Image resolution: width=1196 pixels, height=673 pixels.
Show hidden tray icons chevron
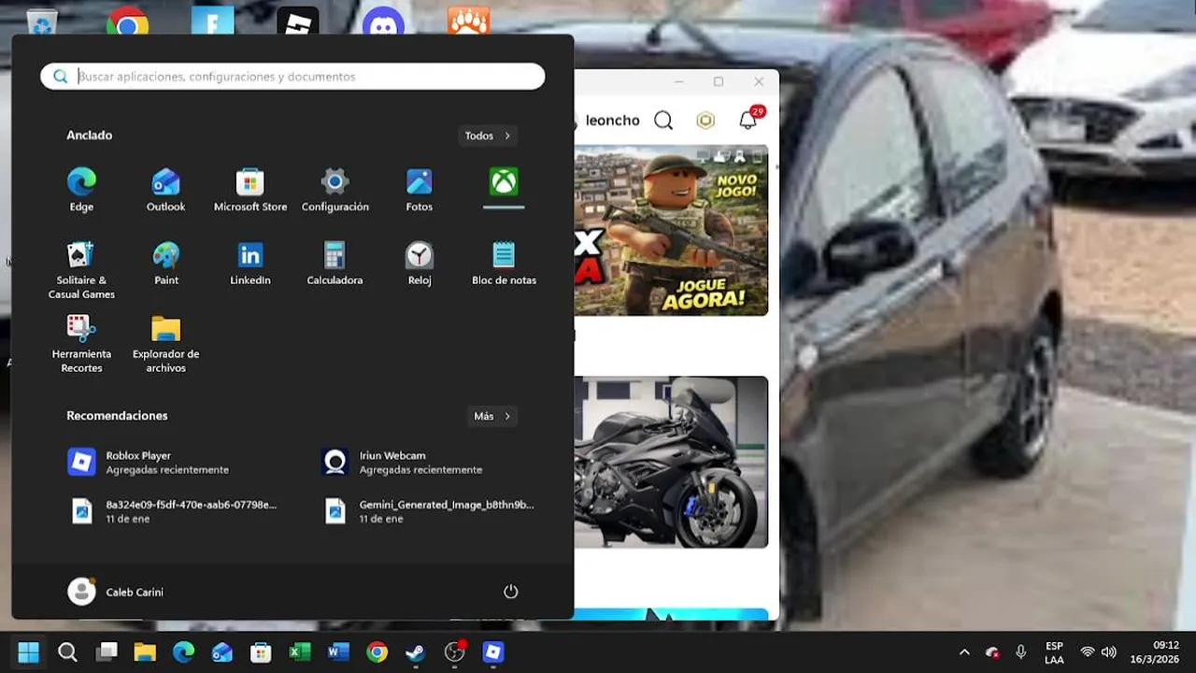[964, 652]
